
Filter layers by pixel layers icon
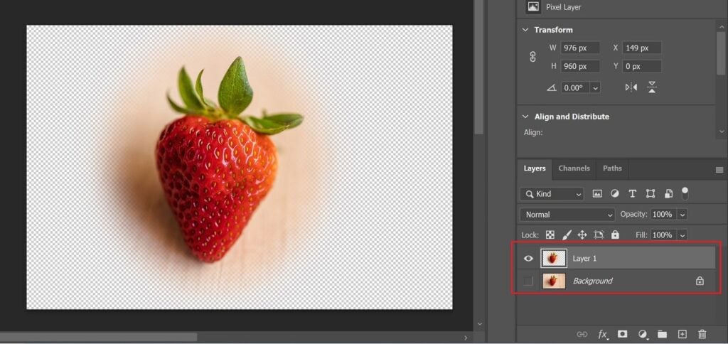(597, 193)
